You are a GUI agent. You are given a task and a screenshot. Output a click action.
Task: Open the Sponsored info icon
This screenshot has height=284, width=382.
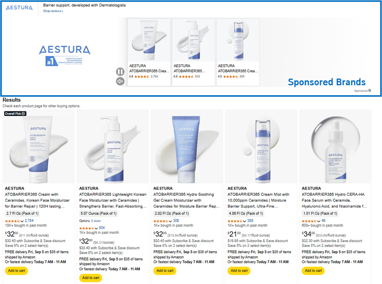coord(370,90)
